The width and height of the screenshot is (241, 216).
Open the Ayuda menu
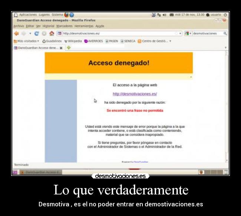click(100, 26)
